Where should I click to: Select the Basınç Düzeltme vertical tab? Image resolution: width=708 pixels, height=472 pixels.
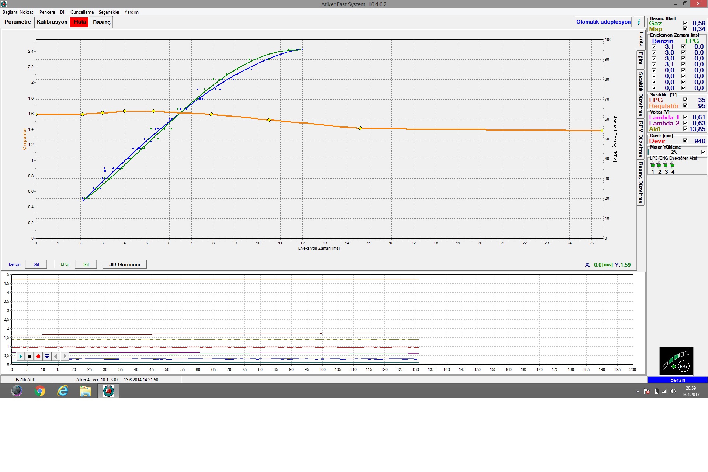(641, 183)
